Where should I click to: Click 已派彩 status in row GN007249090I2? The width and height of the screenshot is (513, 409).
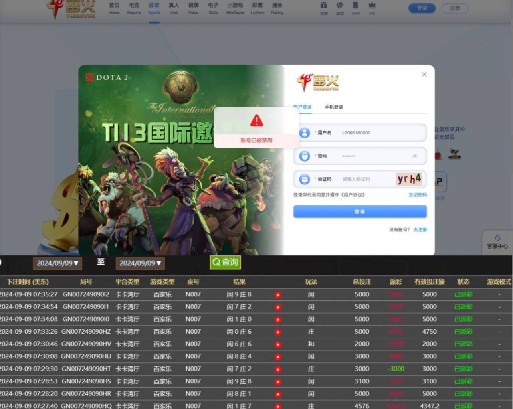click(x=464, y=294)
